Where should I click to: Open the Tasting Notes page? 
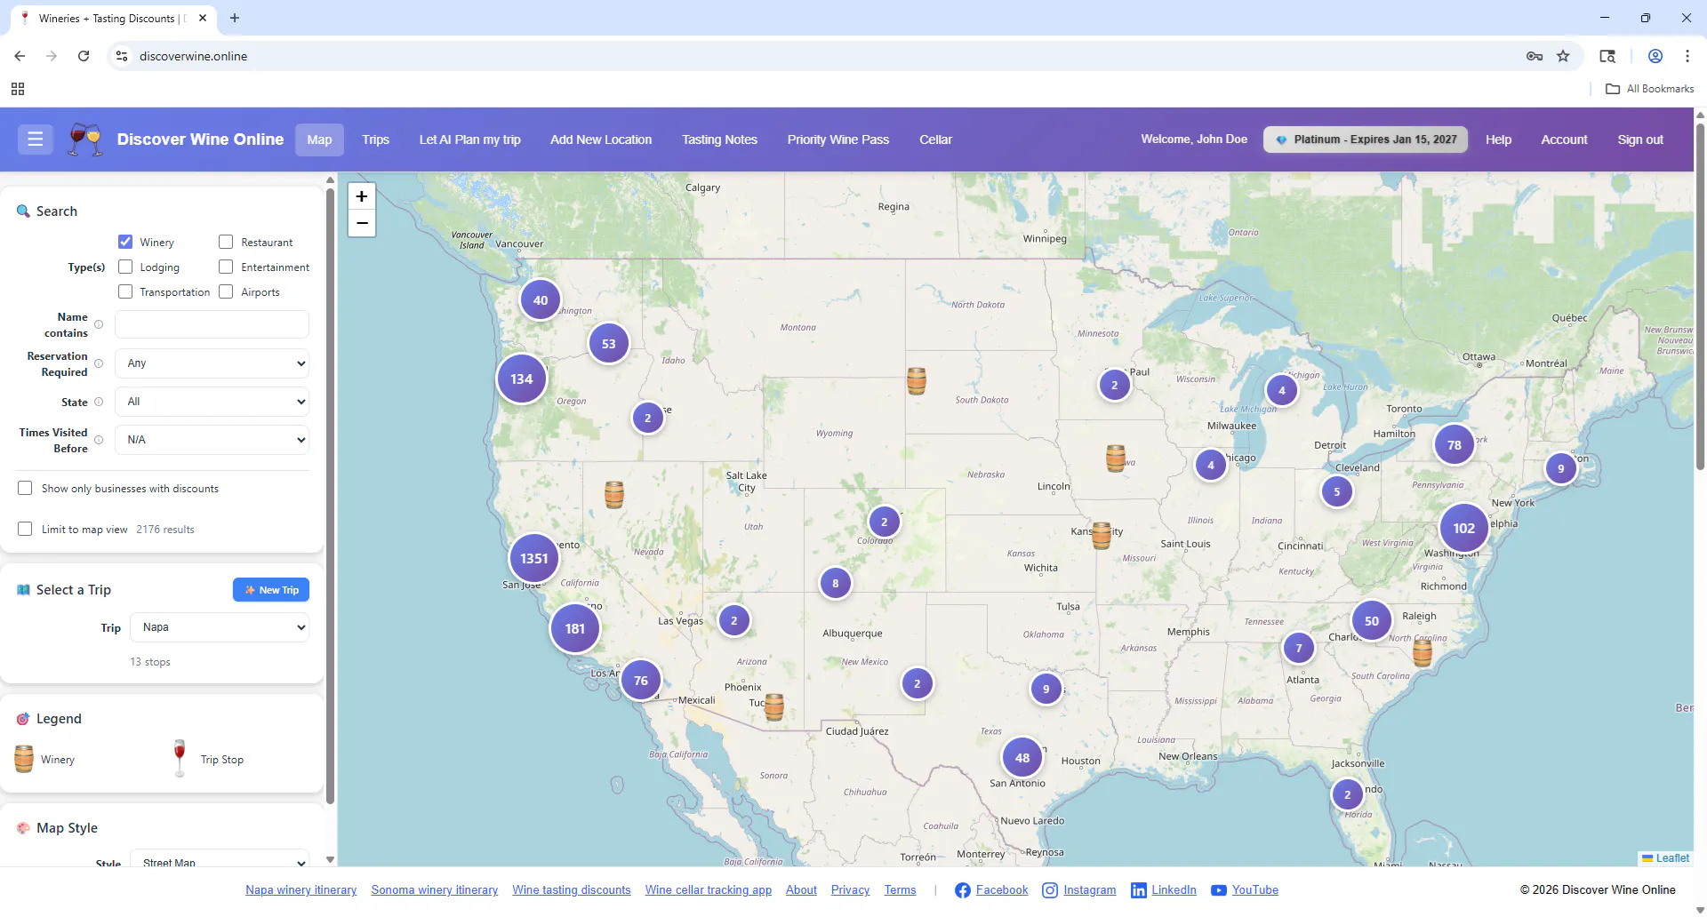tap(719, 140)
